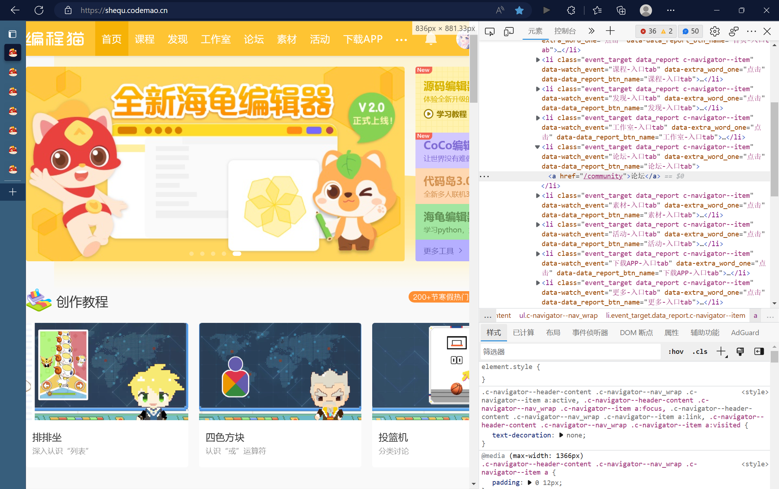Expand the padding shorthand triangle
The width and height of the screenshot is (779, 489).
coord(530,483)
